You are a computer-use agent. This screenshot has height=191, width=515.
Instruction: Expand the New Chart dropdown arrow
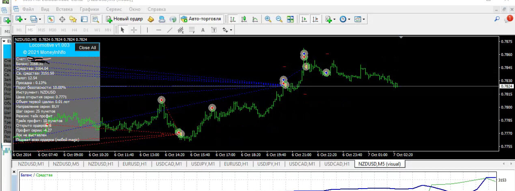(x=25, y=19)
